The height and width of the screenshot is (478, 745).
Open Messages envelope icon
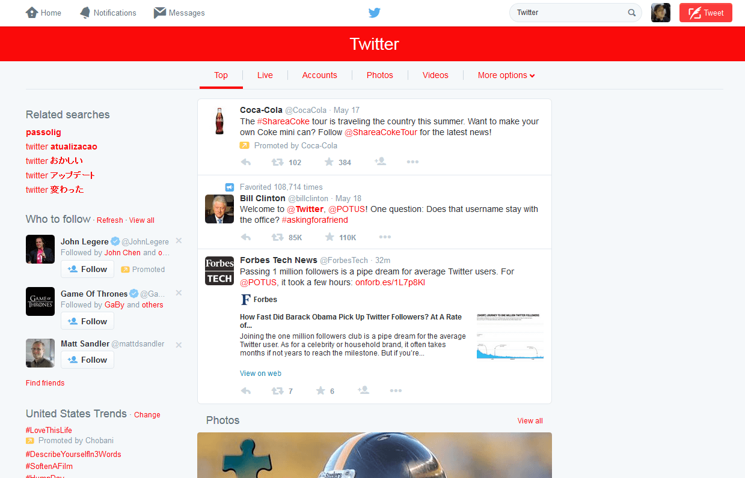coord(160,13)
